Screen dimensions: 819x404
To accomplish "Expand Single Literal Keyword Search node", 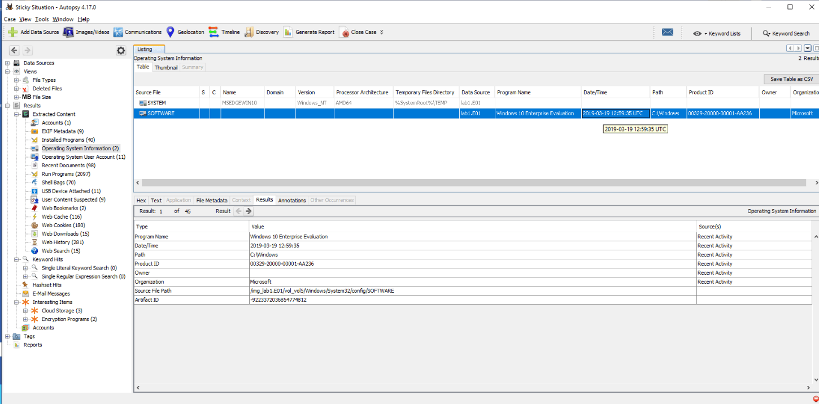I will (25, 268).
